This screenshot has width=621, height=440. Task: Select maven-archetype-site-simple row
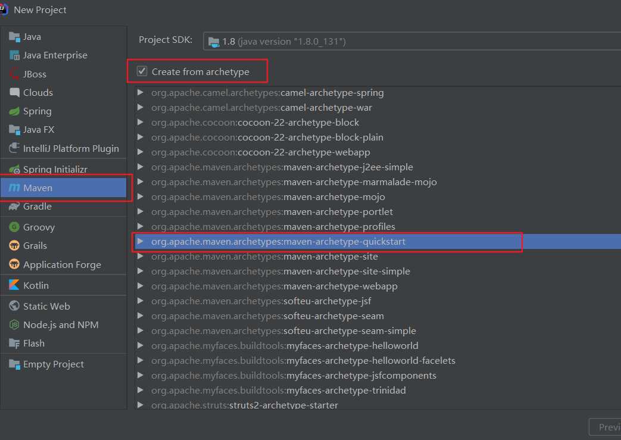[378, 272]
